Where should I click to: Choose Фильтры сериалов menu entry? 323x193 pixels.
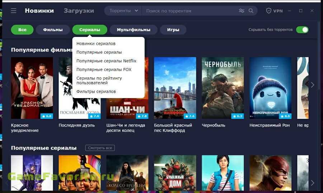tap(96, 91)
